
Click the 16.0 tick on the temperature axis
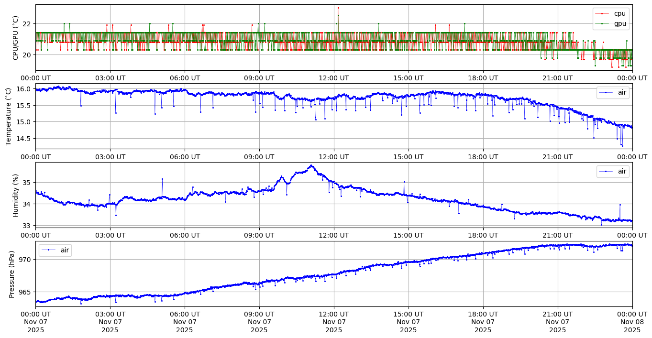[23, 89]
